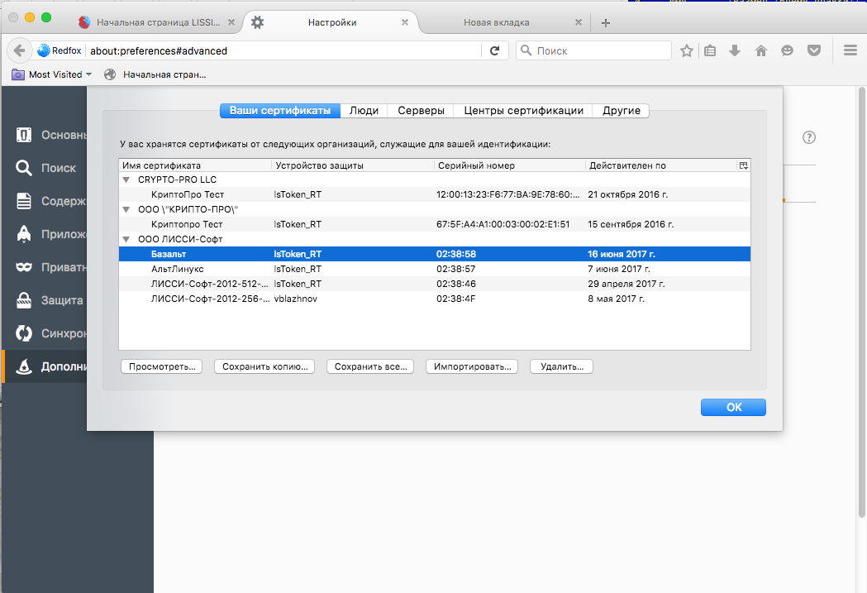Click the reload page icon in address bar
The width and height of the screenshot is (867, 593).
494,50
